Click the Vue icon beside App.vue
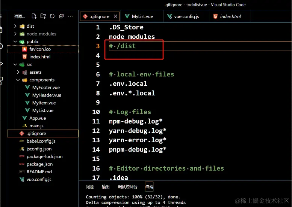 [x=24, y=118]
